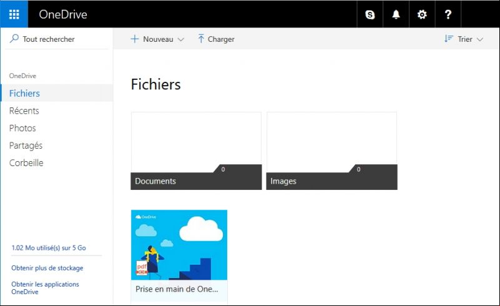Open the notifications bell

[x=396, y=14]
